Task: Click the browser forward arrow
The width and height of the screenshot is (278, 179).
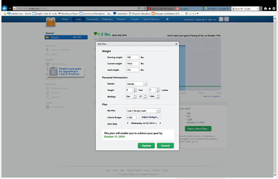Action: click(x=10, y=8)
